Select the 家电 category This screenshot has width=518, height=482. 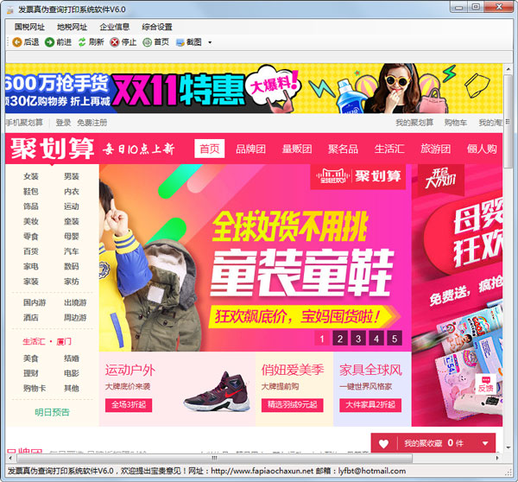click(31, 266)
